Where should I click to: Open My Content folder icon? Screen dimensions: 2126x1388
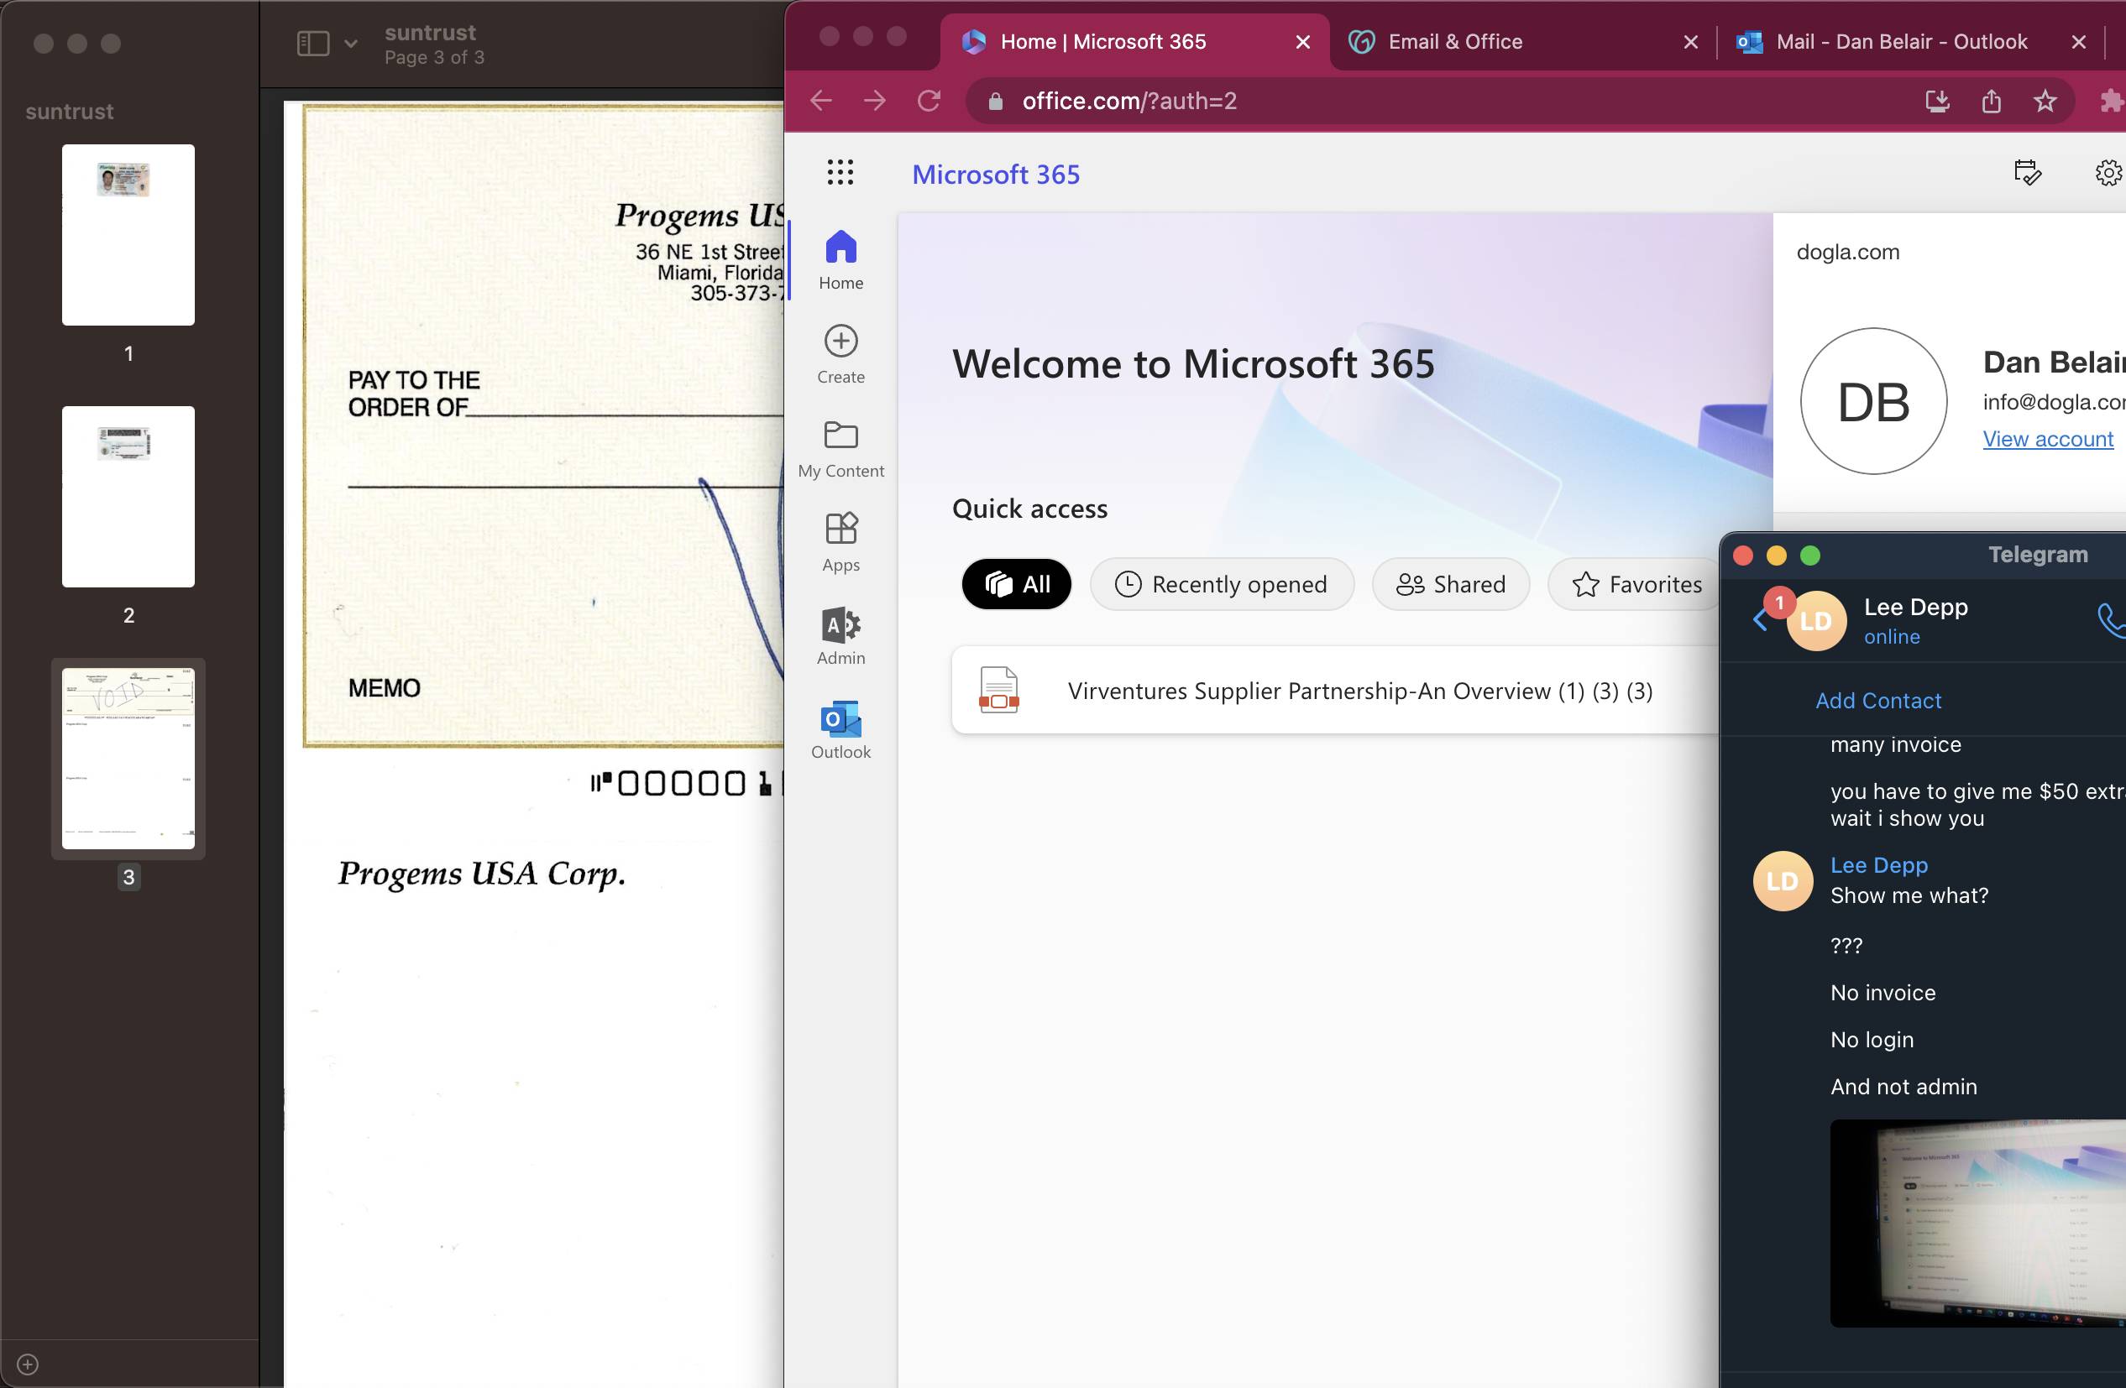(x=840, y=436)
